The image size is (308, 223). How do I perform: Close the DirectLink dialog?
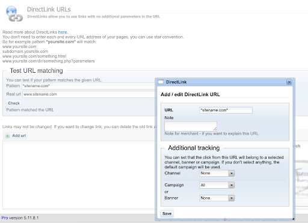(289, 82)
